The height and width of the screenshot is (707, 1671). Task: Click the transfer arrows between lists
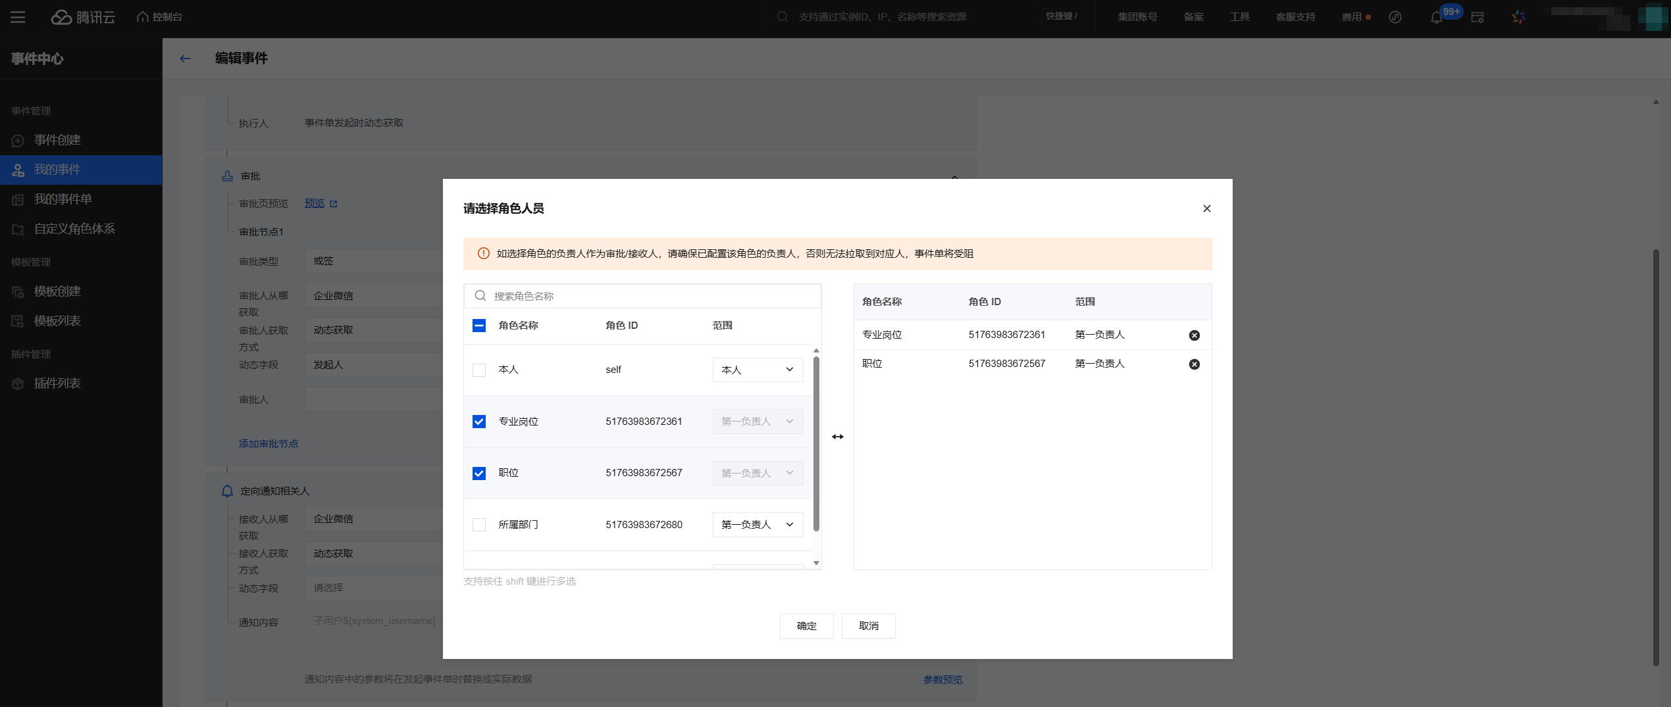(837, 437)
